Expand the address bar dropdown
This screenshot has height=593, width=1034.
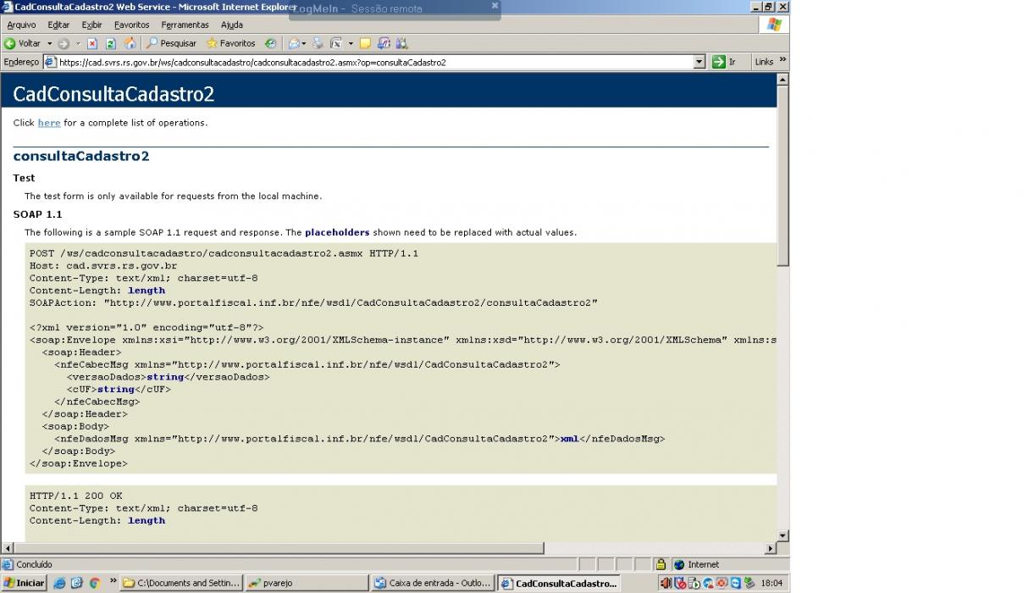tap(699, 62)
